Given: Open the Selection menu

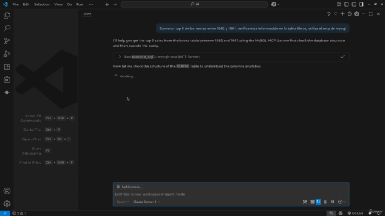Looking at the screenshot, I should click(42, 4).
